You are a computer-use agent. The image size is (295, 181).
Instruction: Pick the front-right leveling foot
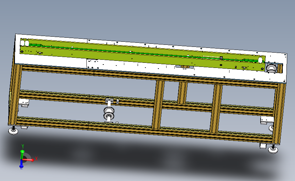click(273, 149)
